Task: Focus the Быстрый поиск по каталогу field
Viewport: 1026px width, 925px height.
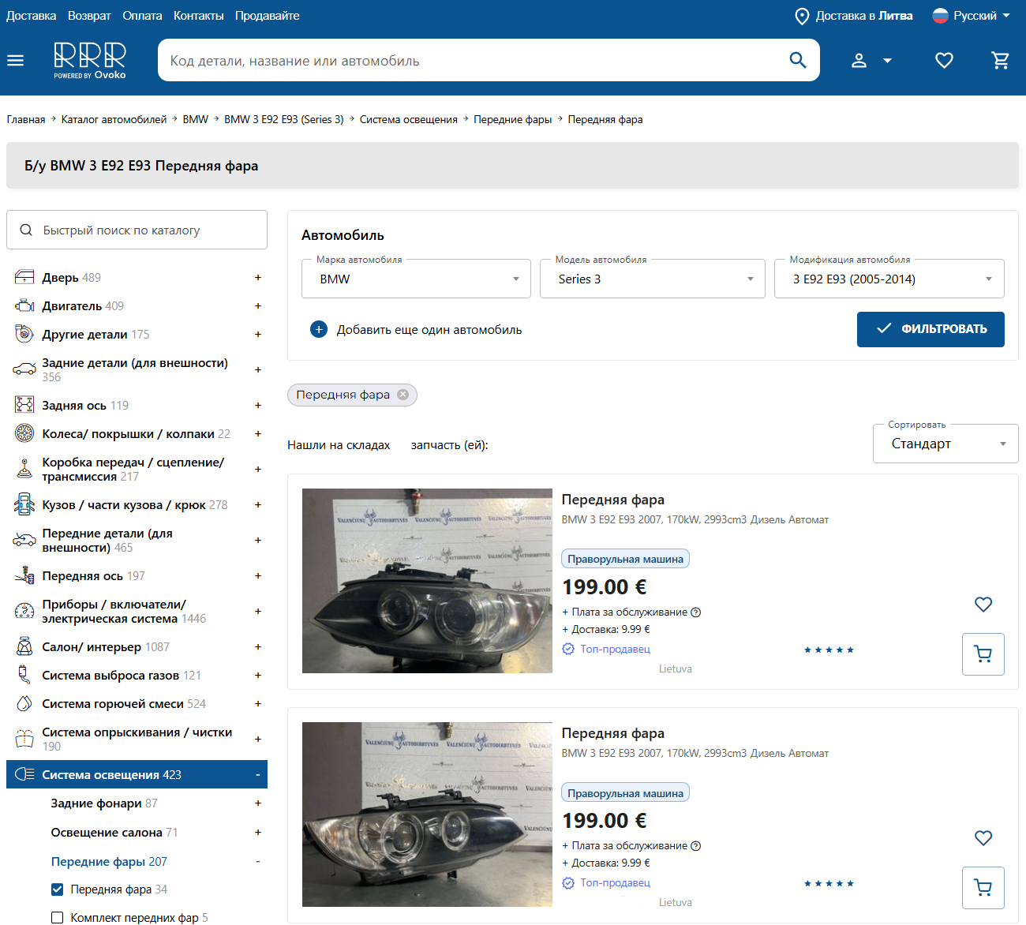Action: point(137,230)
